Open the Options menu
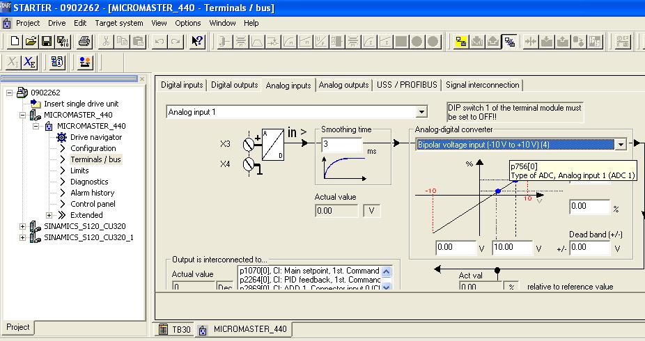This screenshot has width=645, height=341. [188, 23]
